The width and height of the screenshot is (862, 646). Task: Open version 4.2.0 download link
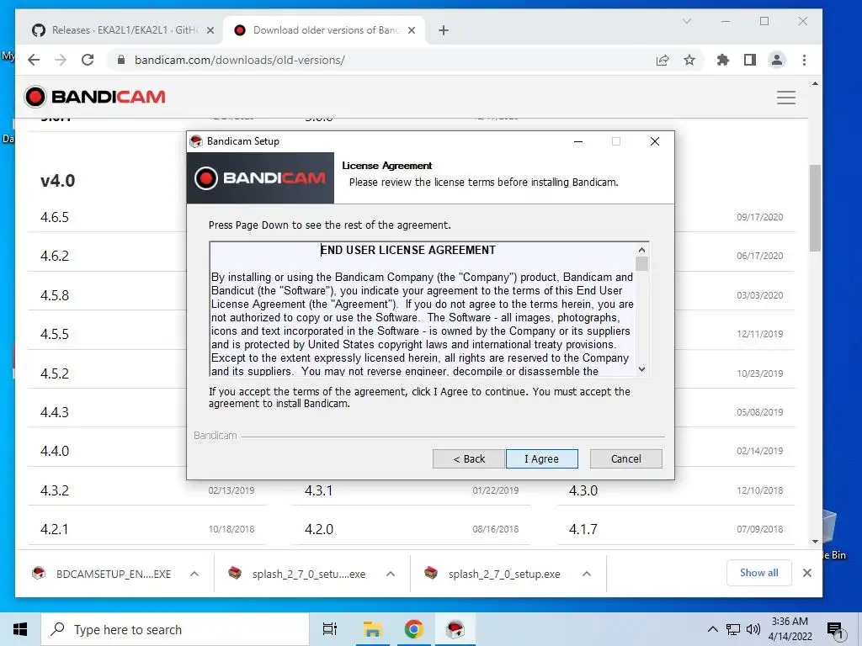click(319, 530)
